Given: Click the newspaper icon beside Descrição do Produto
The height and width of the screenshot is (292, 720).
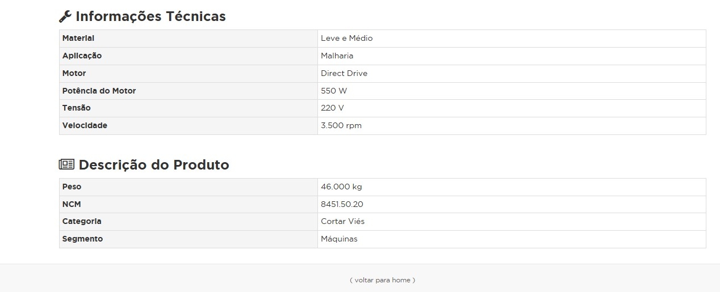Looking at the screenshot, I should point(66,164).
